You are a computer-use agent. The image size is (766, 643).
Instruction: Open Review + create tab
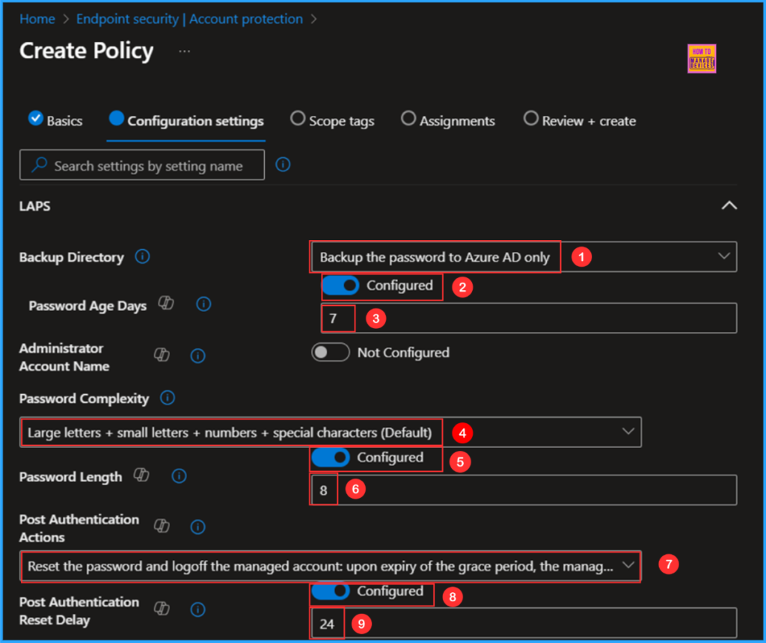[580, 120]
